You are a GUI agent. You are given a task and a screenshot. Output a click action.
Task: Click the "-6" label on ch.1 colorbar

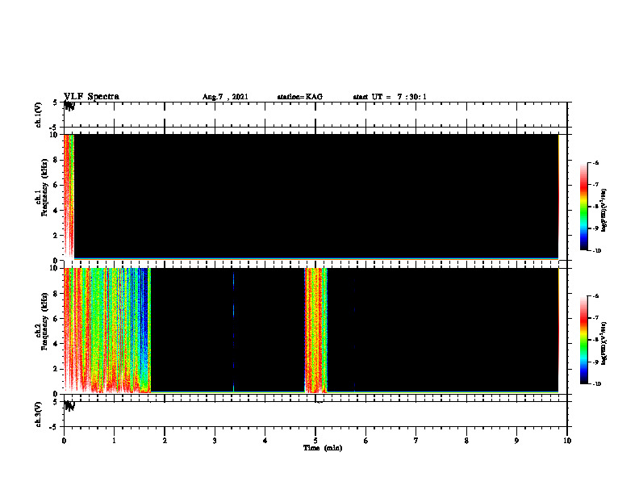pos(596,163)
